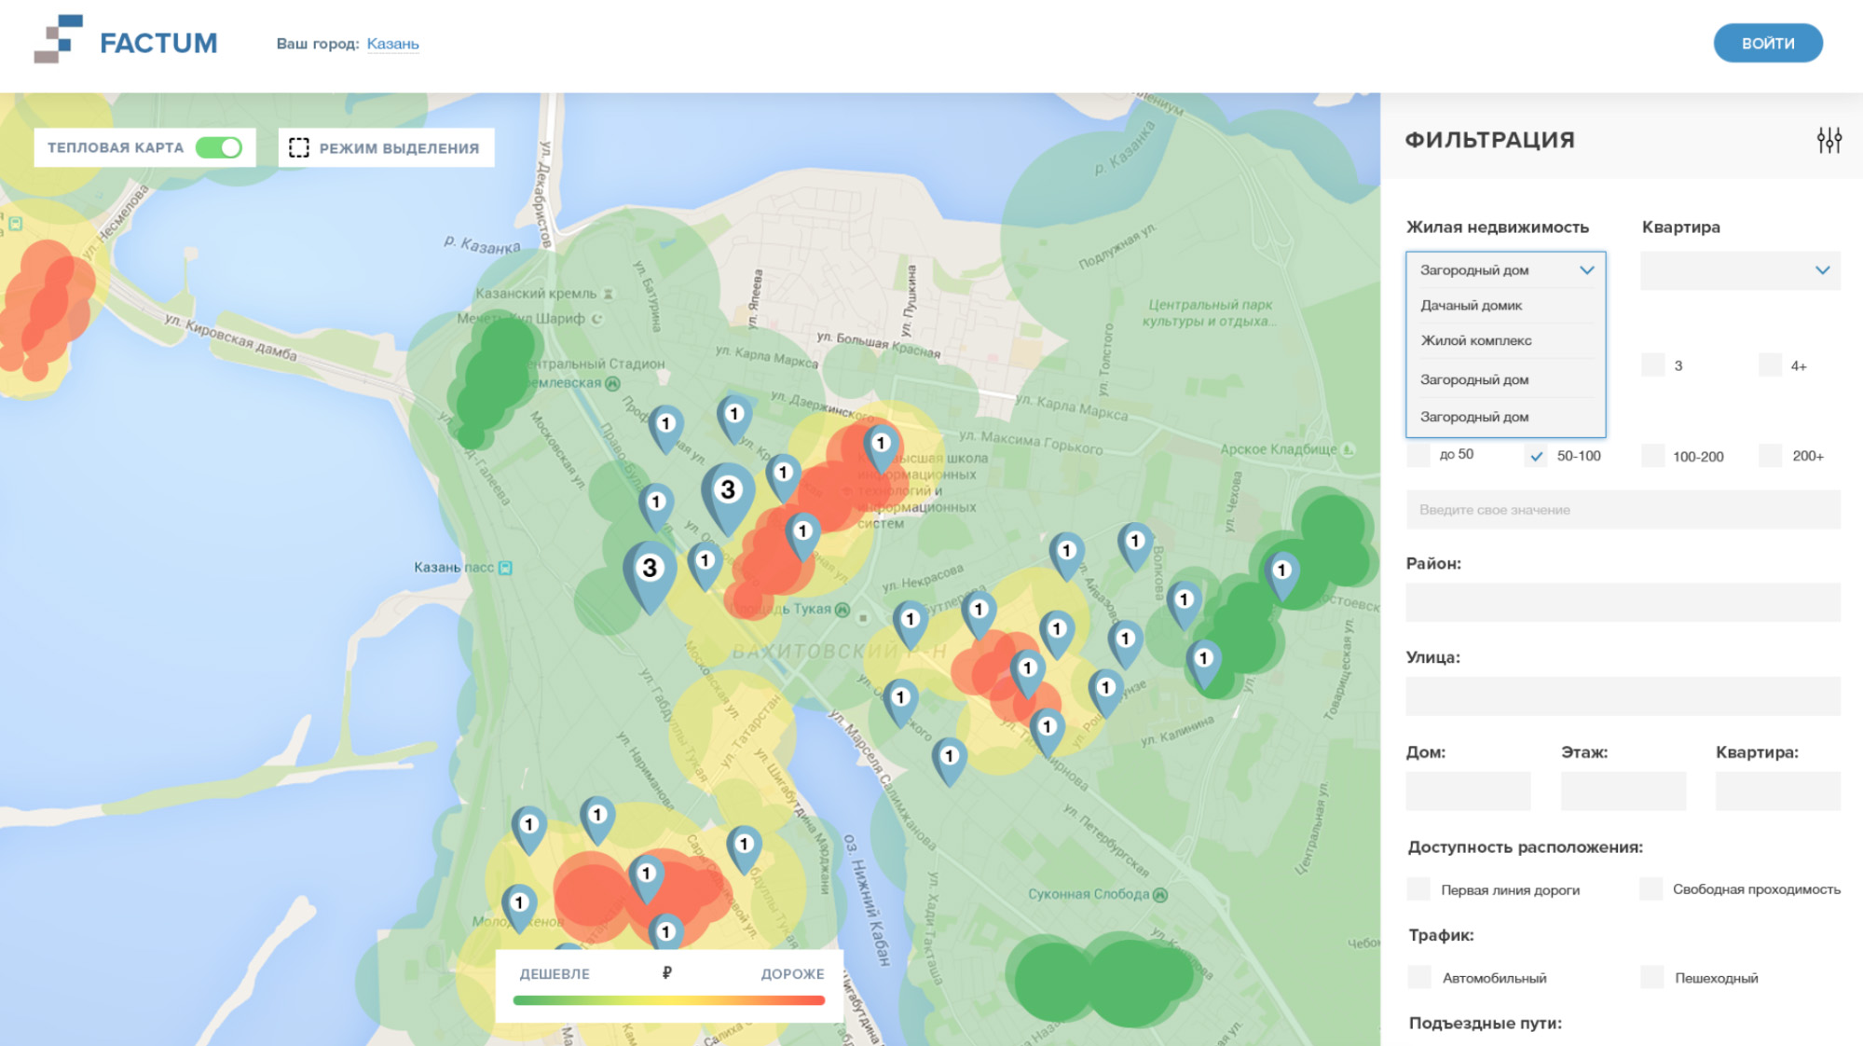Click the Мечеть Кул Шариф landmark icon
The width and height of the screenshot is (1863, 1046).
(596, 319)
